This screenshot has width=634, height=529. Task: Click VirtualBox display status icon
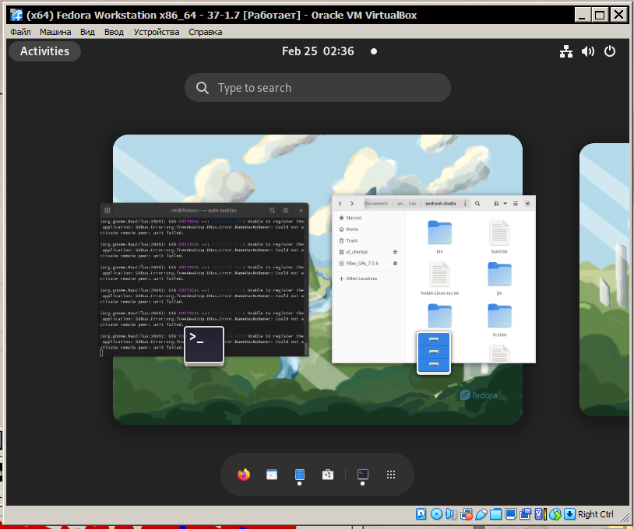click(511, 514)
